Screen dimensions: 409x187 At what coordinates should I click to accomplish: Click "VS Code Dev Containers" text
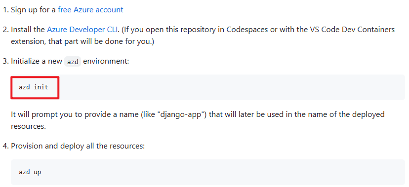351,30
